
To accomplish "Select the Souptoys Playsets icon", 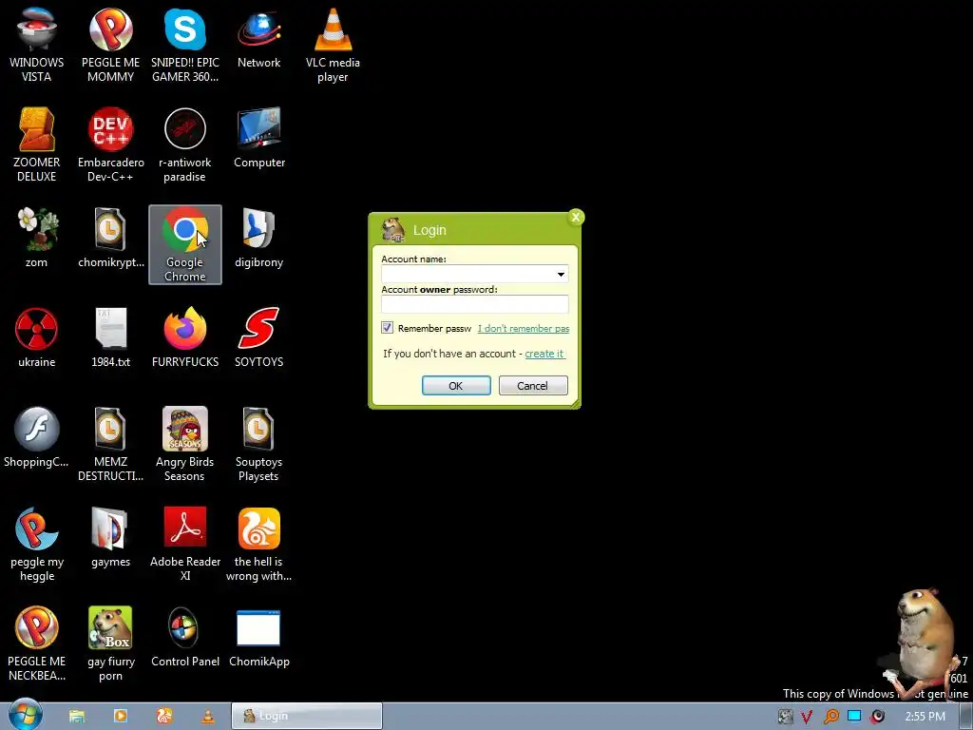I will point(258,444).
